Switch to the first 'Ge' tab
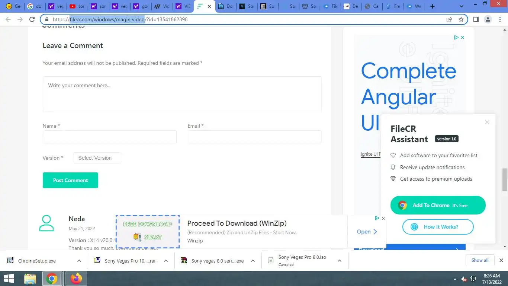The width and height of the screenshot is (508, 286). tap(13, 6)
